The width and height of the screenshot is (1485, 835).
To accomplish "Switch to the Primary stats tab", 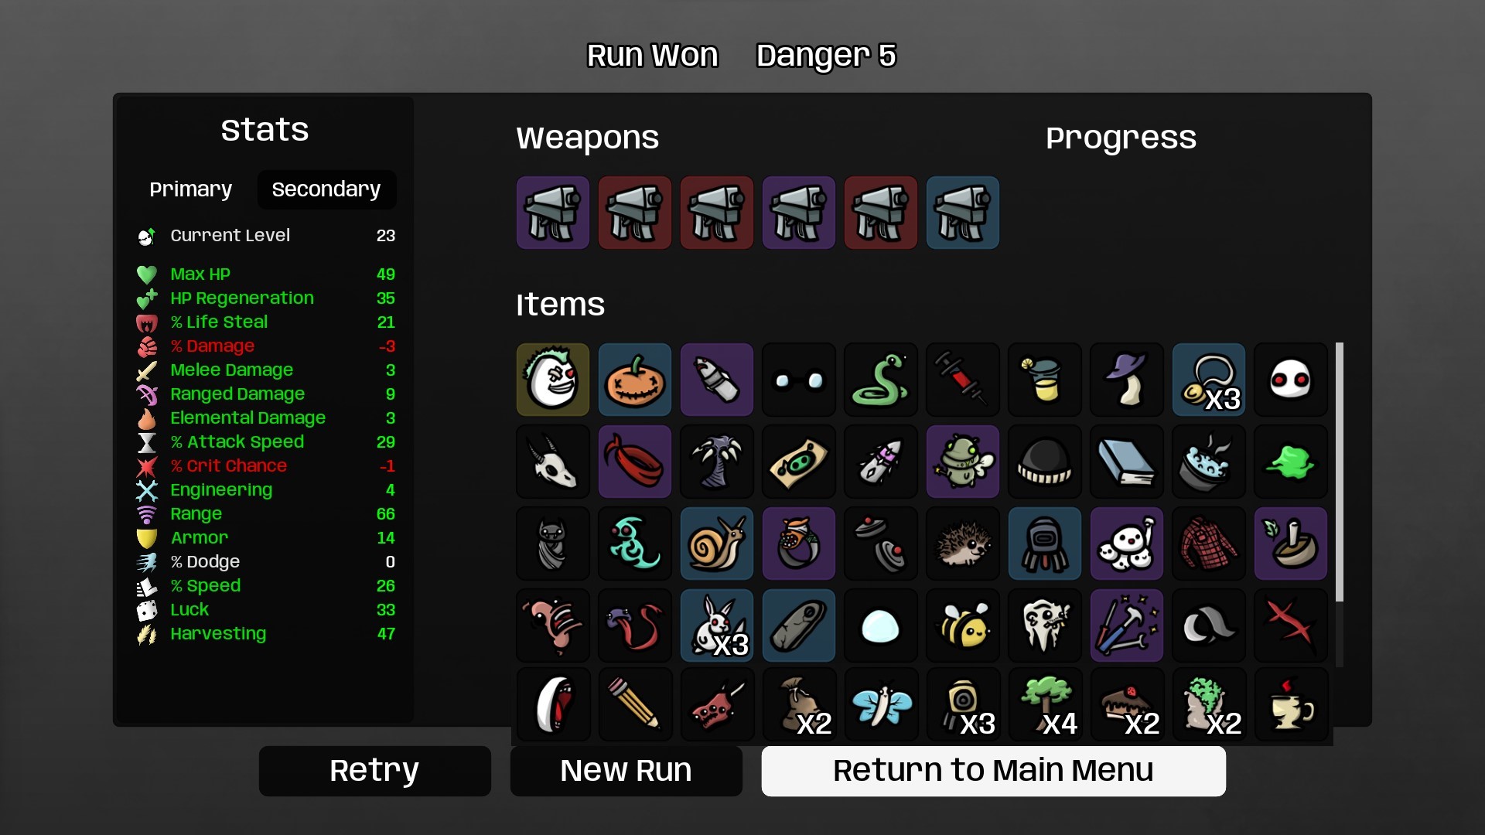I will click(x=190, y=189).
